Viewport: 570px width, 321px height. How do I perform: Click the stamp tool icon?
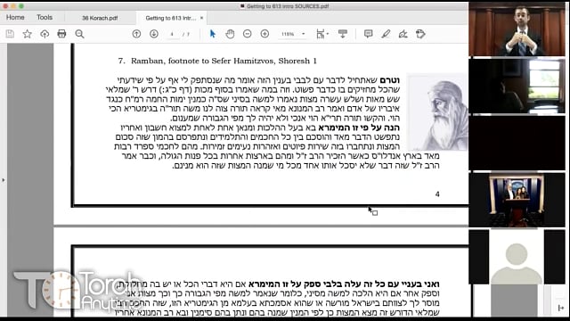[420, 34]
